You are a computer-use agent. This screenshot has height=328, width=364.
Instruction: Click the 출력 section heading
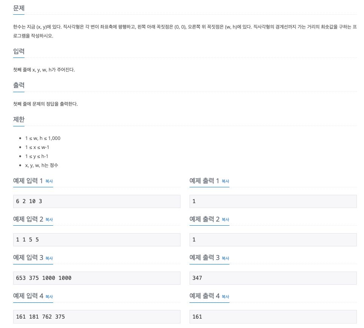coord(19,85)
